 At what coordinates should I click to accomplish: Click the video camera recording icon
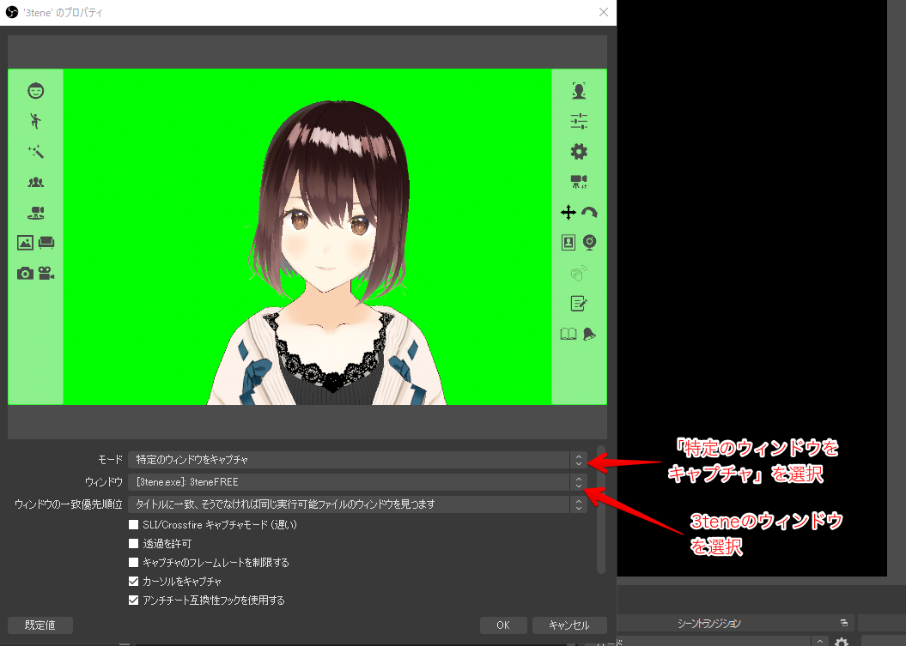pyautogui.click(x=47, y=273)
